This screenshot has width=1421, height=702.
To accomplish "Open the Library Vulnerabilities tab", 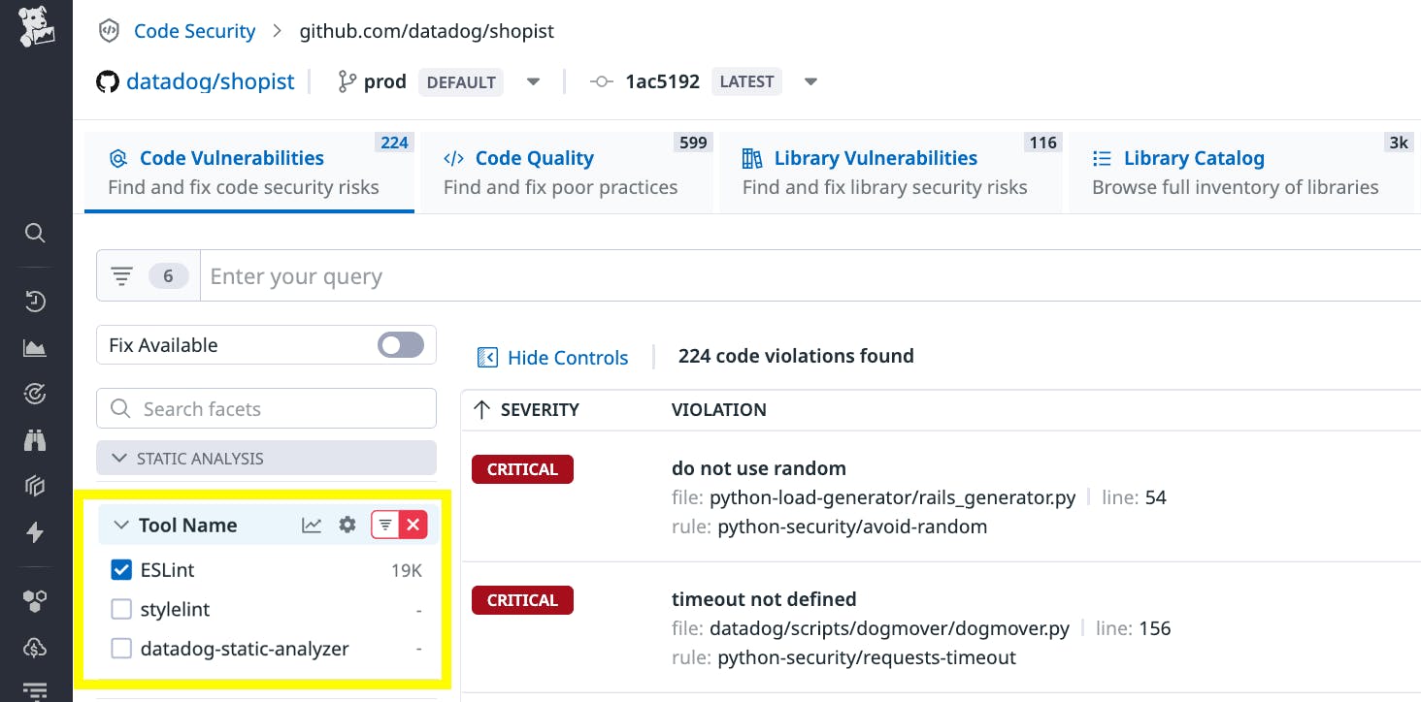I will click(875, 158).
